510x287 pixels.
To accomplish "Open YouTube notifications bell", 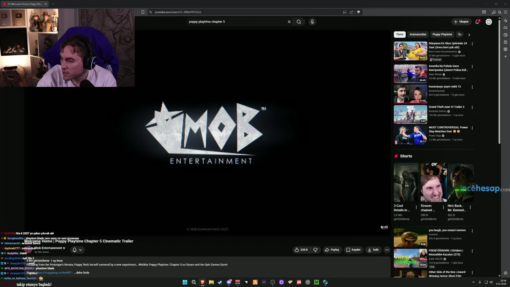I will [477, 22].
